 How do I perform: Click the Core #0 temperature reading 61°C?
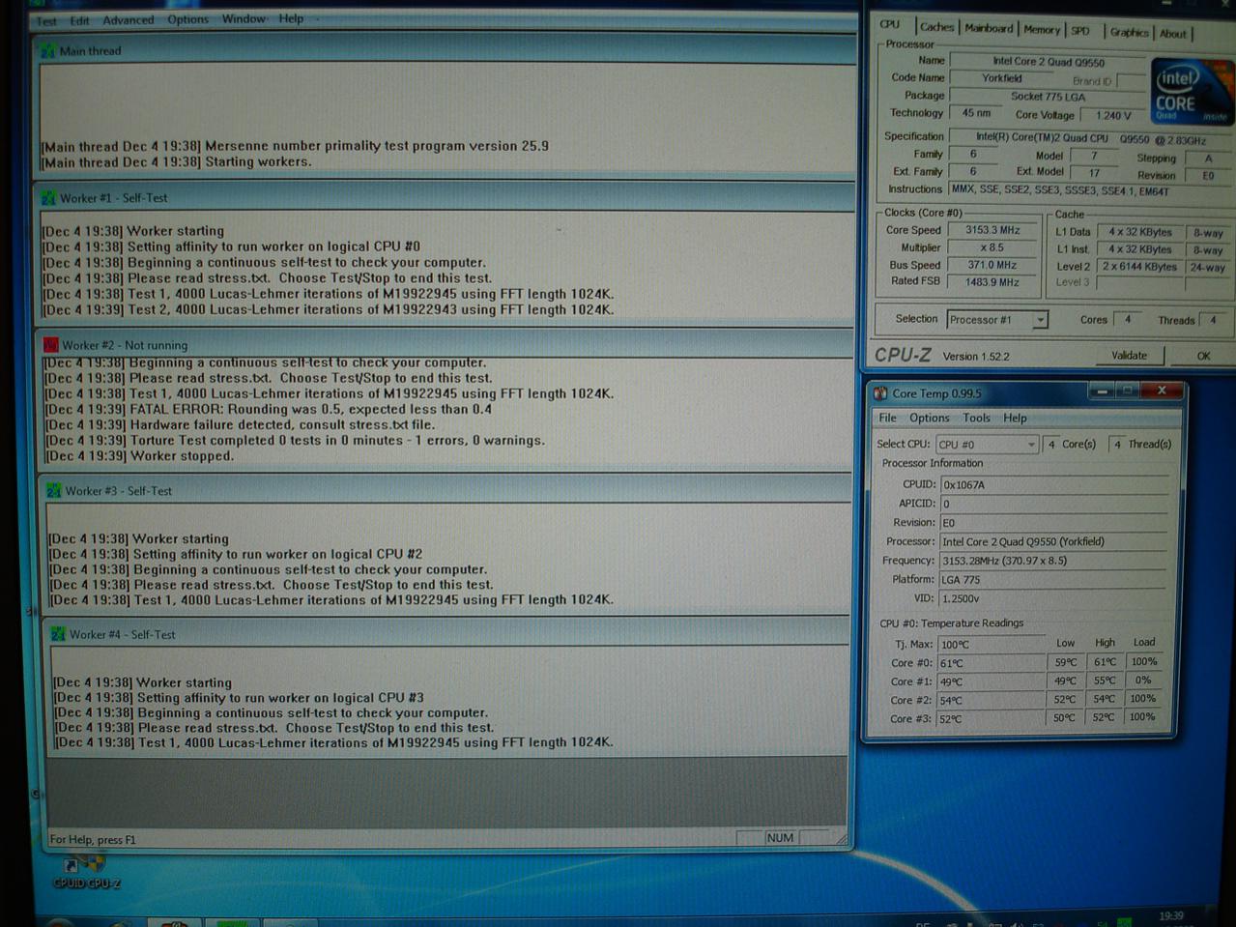point(992,663)
